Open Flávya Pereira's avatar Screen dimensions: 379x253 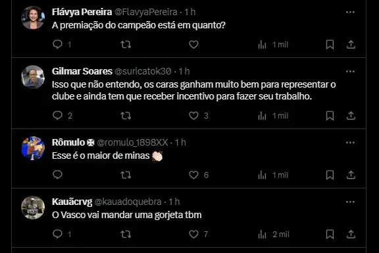(x=33, y=18)
